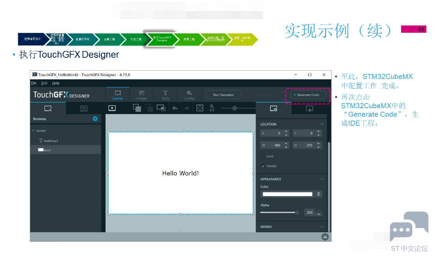Click the white Color swatch
The image size is (433, 257).
287,194
